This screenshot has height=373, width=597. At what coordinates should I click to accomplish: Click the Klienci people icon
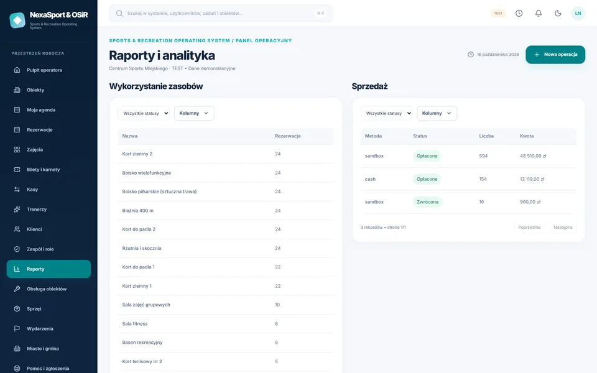pos(17,229)
